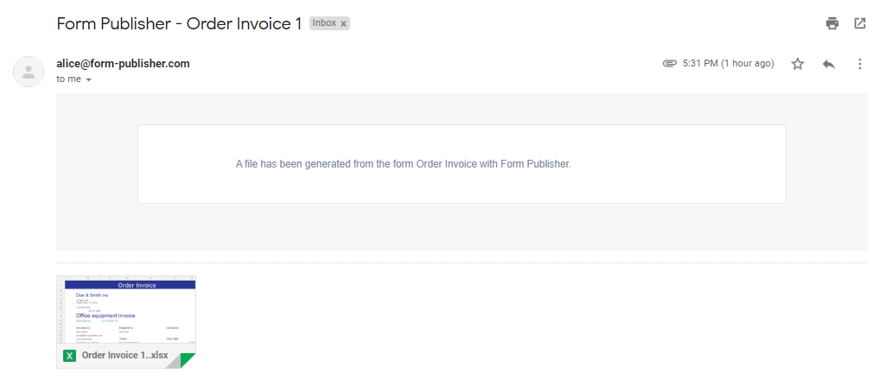
Task: Click the Inbox label tag
Action: 325,23
